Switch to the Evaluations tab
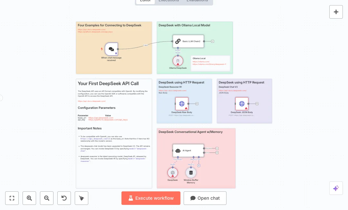 197,1
